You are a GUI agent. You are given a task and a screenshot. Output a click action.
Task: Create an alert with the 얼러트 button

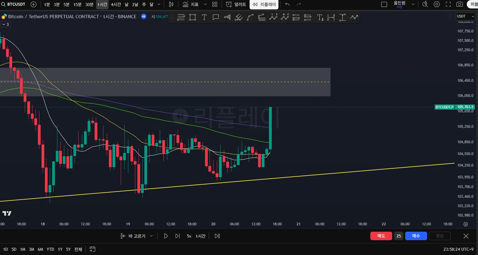click(236, 4)
